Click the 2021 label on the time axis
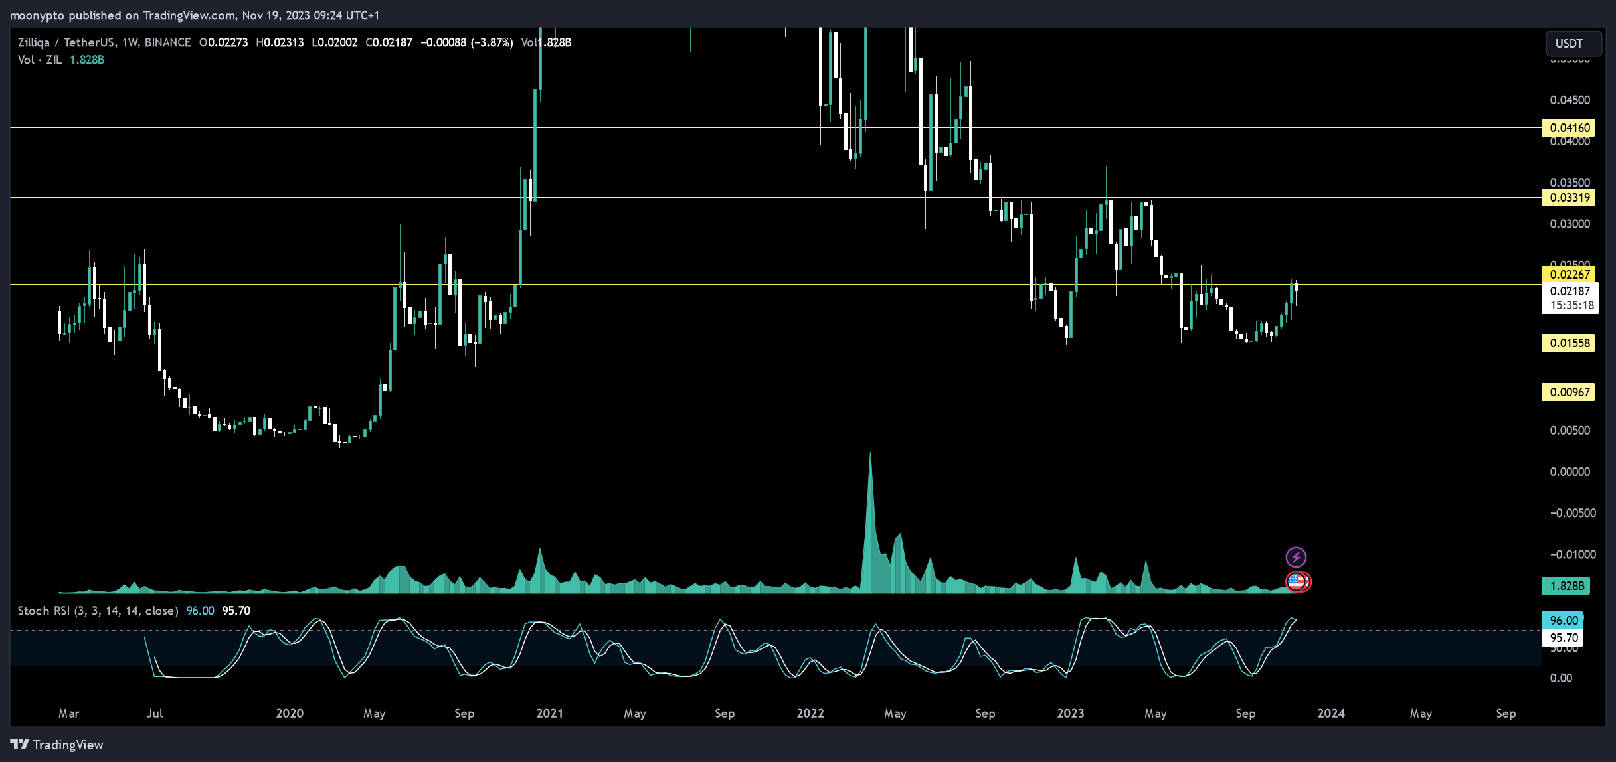 [549, 713]
